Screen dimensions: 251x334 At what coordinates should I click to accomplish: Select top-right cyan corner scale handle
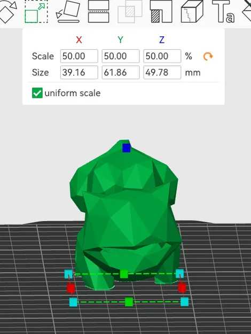click(x=179, y=274)
